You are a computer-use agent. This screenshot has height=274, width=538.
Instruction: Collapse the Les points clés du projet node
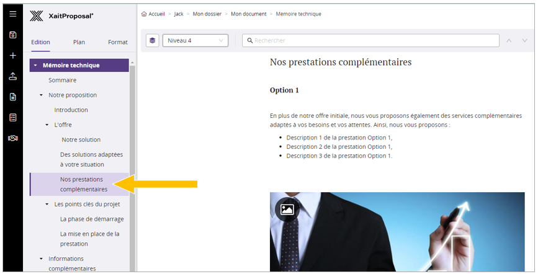pos(47,205)
